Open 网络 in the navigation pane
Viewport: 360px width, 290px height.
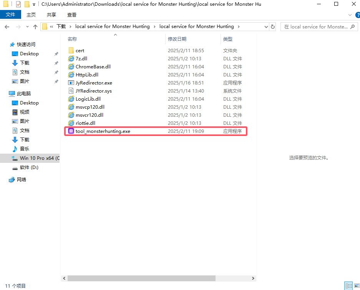point(22,179)
